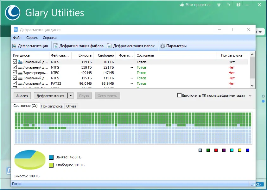Uncheck the 149 ГБ local disk checkbox
This screenshot has height=190, width=267.
(x=15, y=62)
